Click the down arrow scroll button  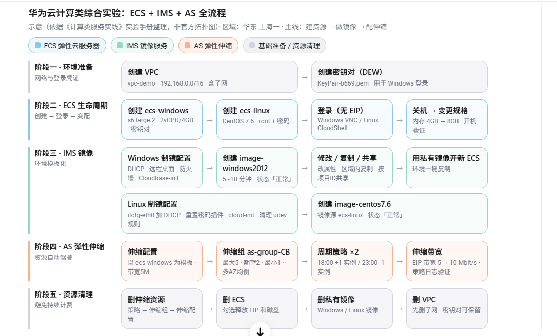pos(260,331)
